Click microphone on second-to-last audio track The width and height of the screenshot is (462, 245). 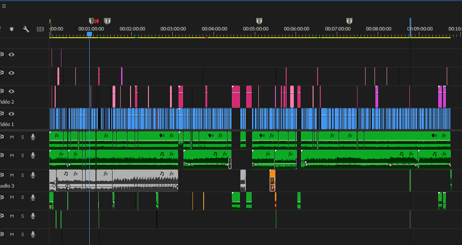(x=33, y=216)
